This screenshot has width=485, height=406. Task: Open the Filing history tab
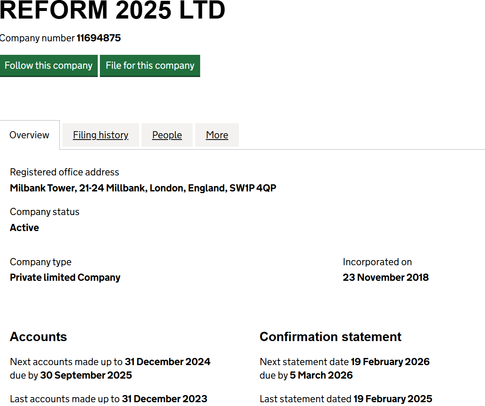pyautogui.click(x=100, y=135)
